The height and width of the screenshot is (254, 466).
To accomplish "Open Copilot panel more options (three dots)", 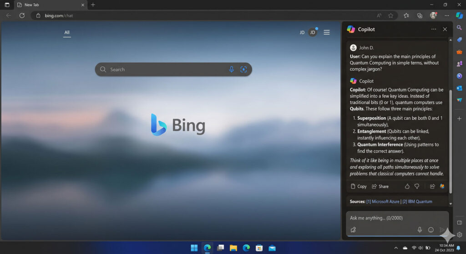I will click(434, 29).
